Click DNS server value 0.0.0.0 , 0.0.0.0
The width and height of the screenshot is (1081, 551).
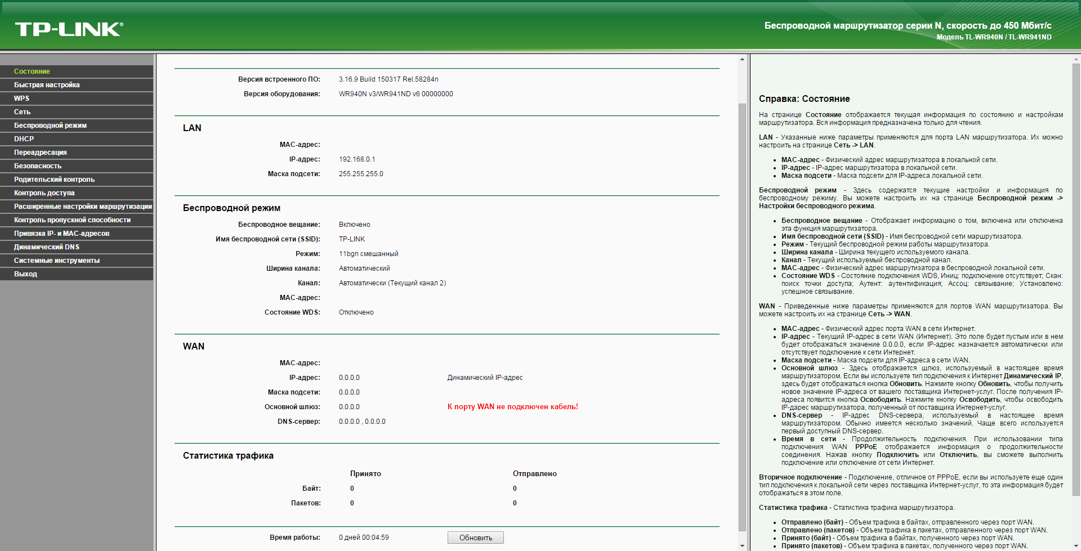click(362, 422)
